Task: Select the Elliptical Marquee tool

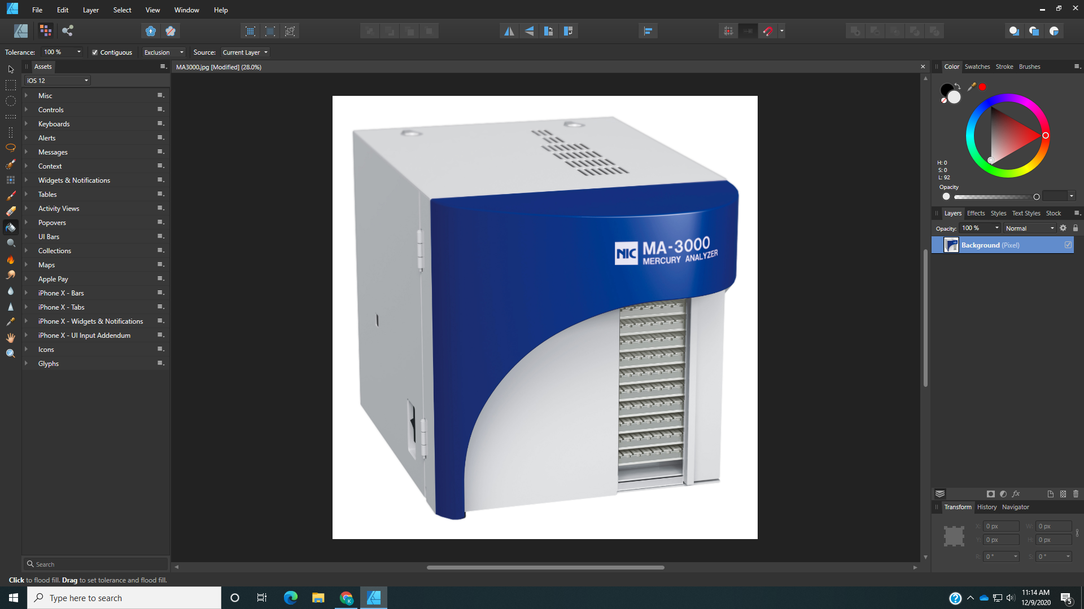Action: click(x=11, y=101)
